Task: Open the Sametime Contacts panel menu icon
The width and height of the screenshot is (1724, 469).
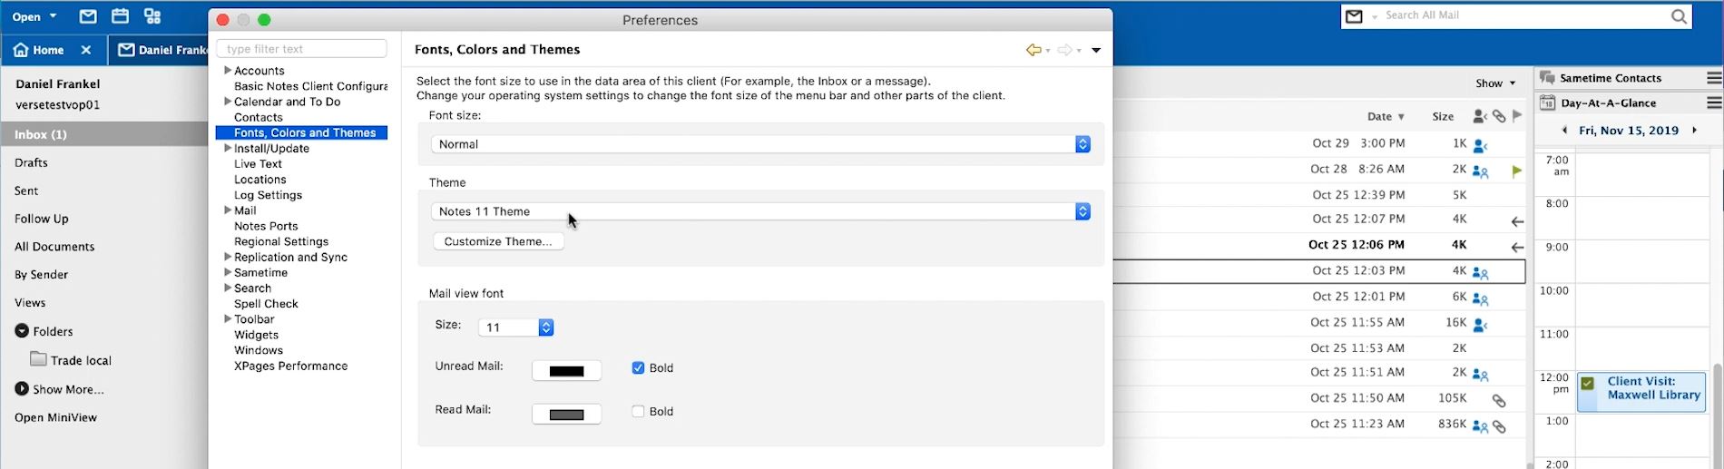Action: tap(1714, 78)
